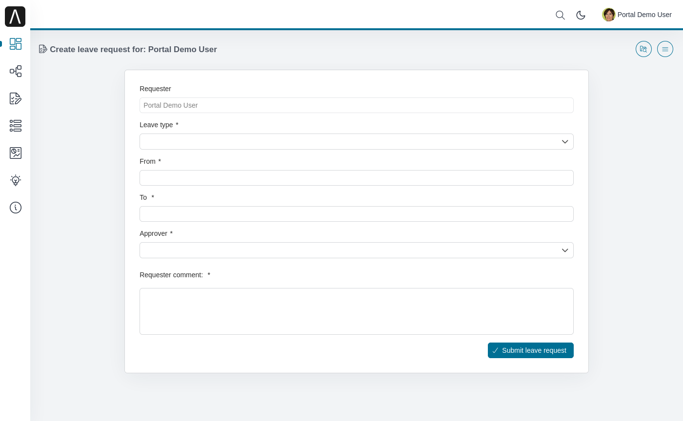Click the search magnifier icon

(560, 15)
